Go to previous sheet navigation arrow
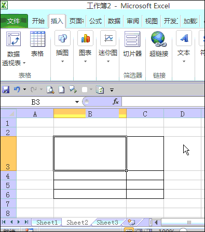The height and width of the screenshot is (232, 205). pyautogui.click(x=11, y=222)
